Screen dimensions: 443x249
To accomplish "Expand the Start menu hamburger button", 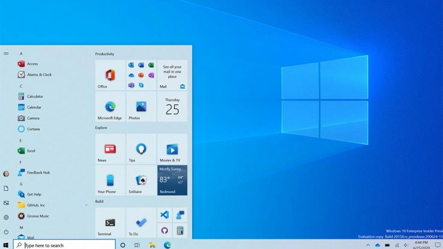I will pyautogui.click(x=6, y=53).
